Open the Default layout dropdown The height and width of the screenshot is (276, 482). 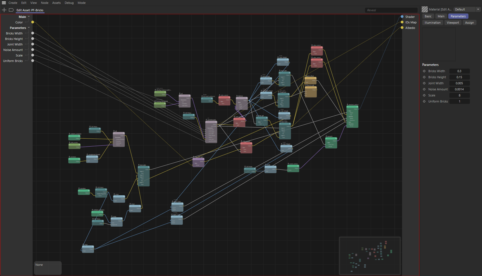(x=467, y=10)
